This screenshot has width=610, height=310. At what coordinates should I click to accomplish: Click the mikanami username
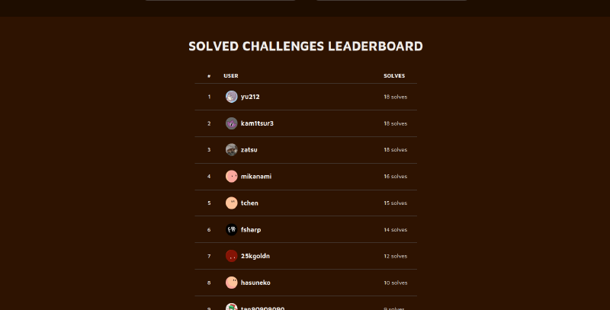tap(256, 177)
